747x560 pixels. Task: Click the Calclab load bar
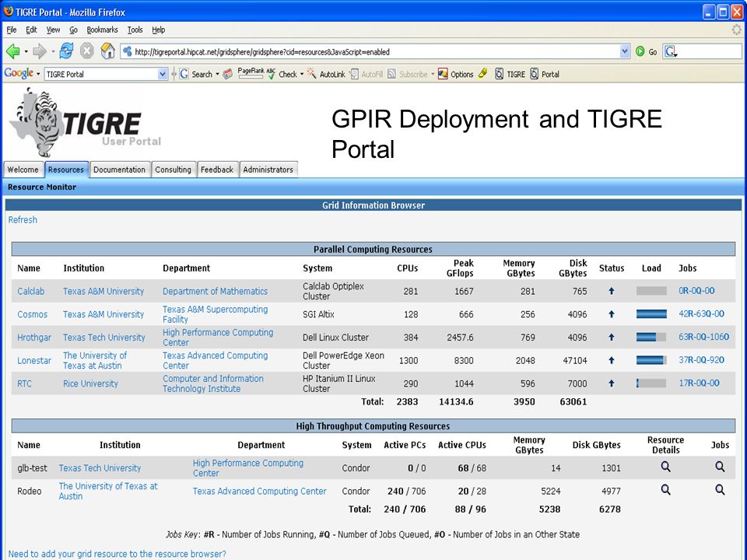[651, 291]
